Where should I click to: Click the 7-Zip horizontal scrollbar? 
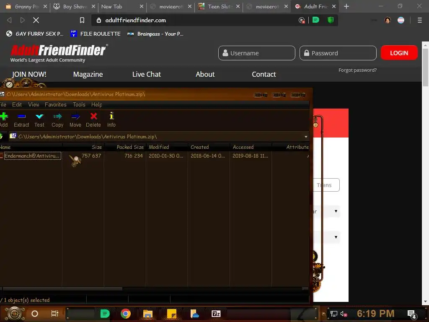point(62,289)
